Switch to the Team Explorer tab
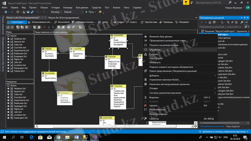Image resolution: width=251 pixels, height=141 pixels. pos(233,126)
